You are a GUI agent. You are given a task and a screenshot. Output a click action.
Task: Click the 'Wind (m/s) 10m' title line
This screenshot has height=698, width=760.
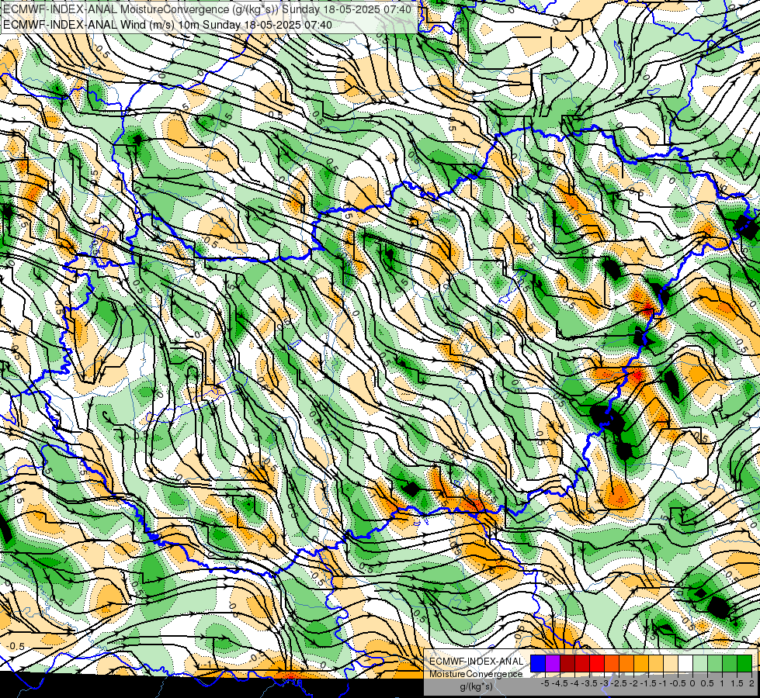tap(168, 25)
